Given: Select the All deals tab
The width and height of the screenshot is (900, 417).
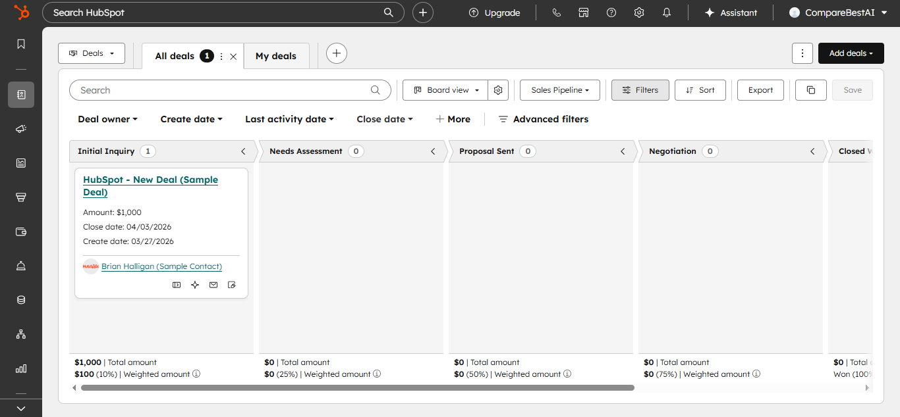Looking at the screenshot, I should click(175, 56).
